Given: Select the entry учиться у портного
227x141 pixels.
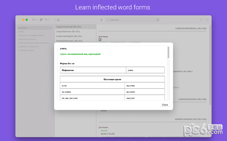Looking at the screenshot, I should pyautogui.click(x=35, y=47).
